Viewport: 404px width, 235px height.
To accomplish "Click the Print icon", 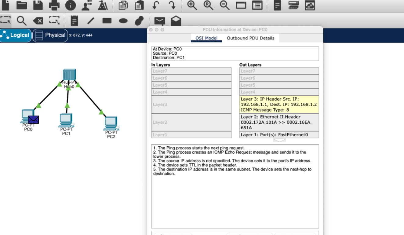I will point(54,5).
